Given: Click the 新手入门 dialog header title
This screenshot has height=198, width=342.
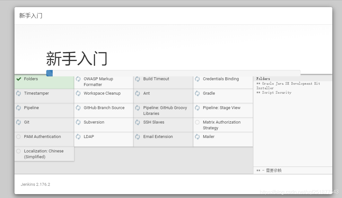Looking at the screenshot, I should [31, 16].
